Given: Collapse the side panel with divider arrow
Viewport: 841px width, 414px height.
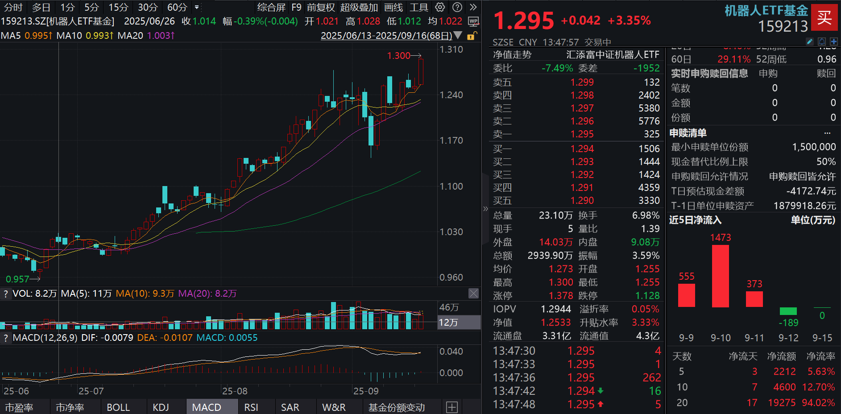Looking at the screenshot, I should coord(485,209).
